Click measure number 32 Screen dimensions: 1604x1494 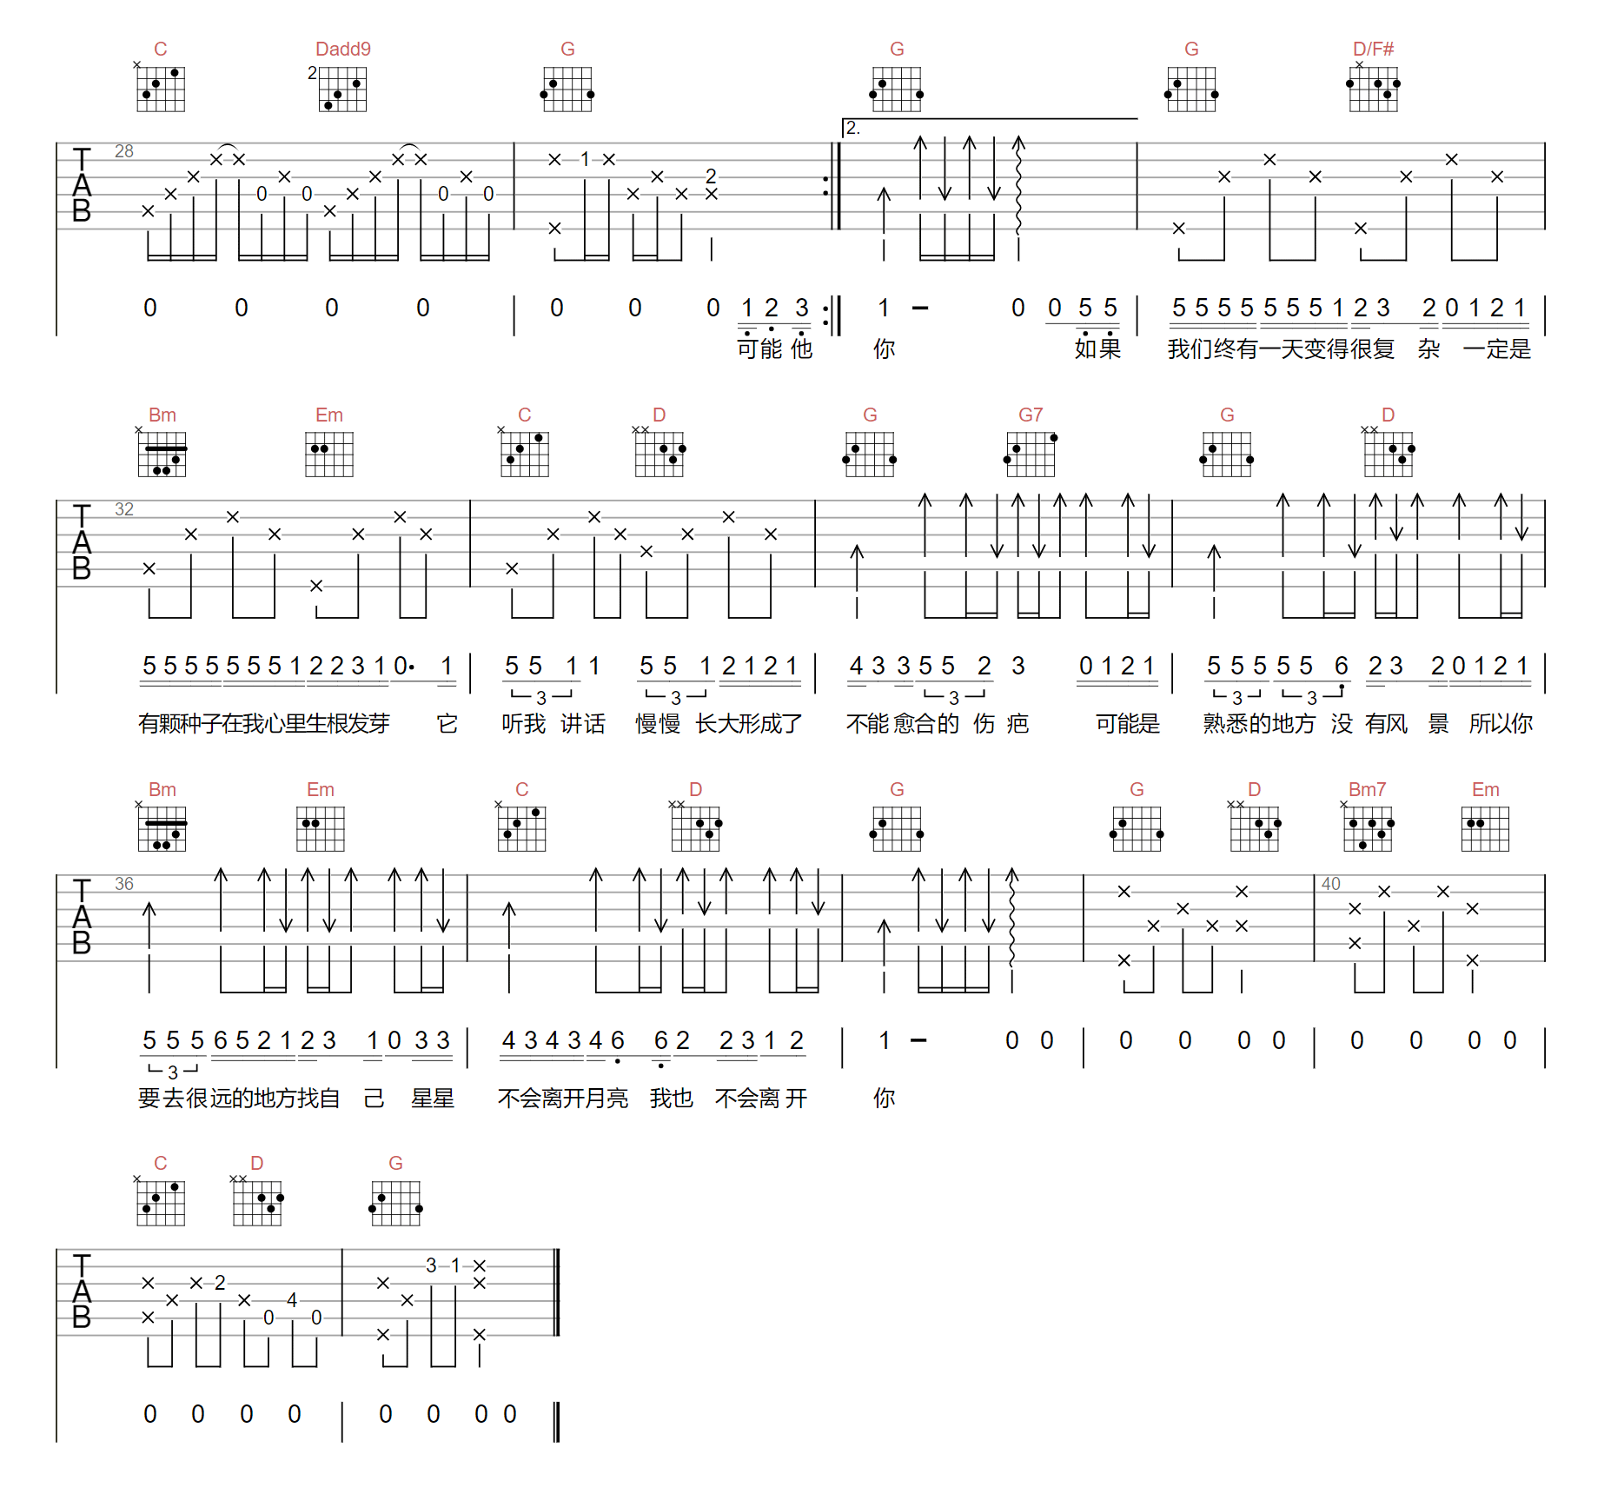coord(124,509)
